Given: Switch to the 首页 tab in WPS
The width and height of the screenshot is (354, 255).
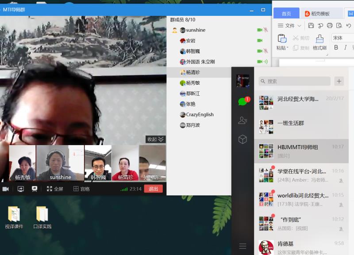Looking at the screenshot, I should [x=287, y=14].
